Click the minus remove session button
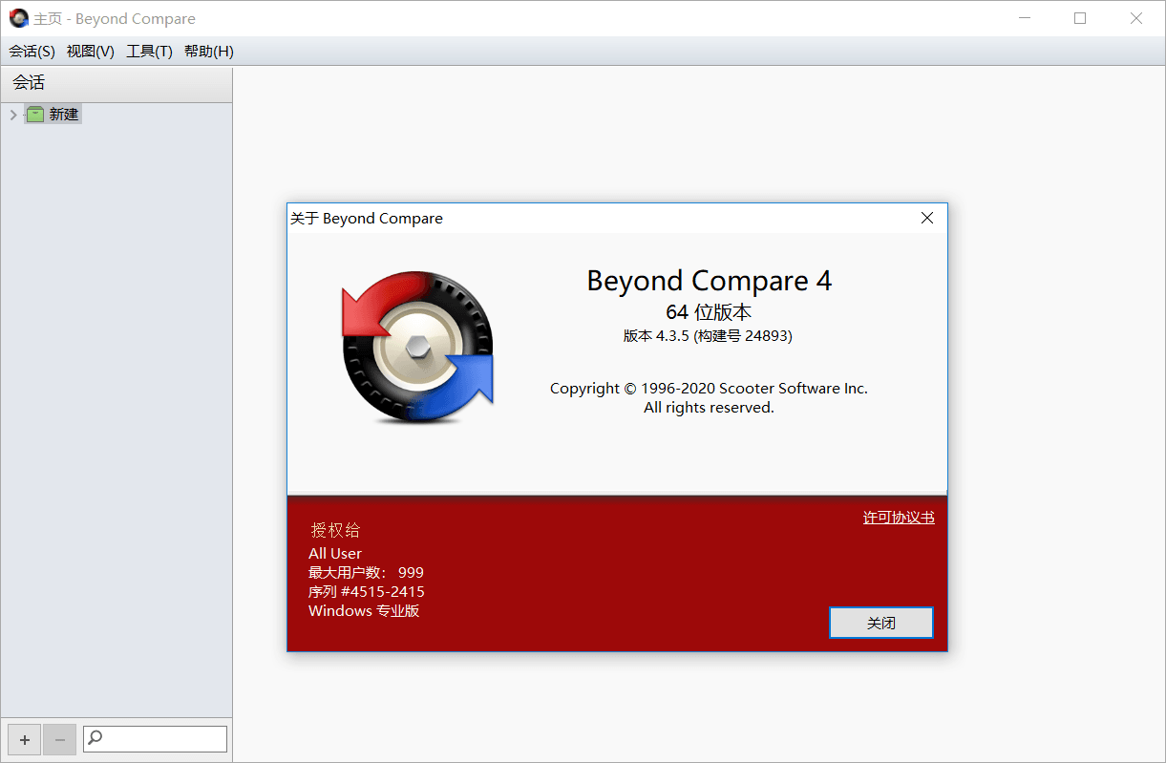This screenshot has width=1166, height=763. [59, 739]
